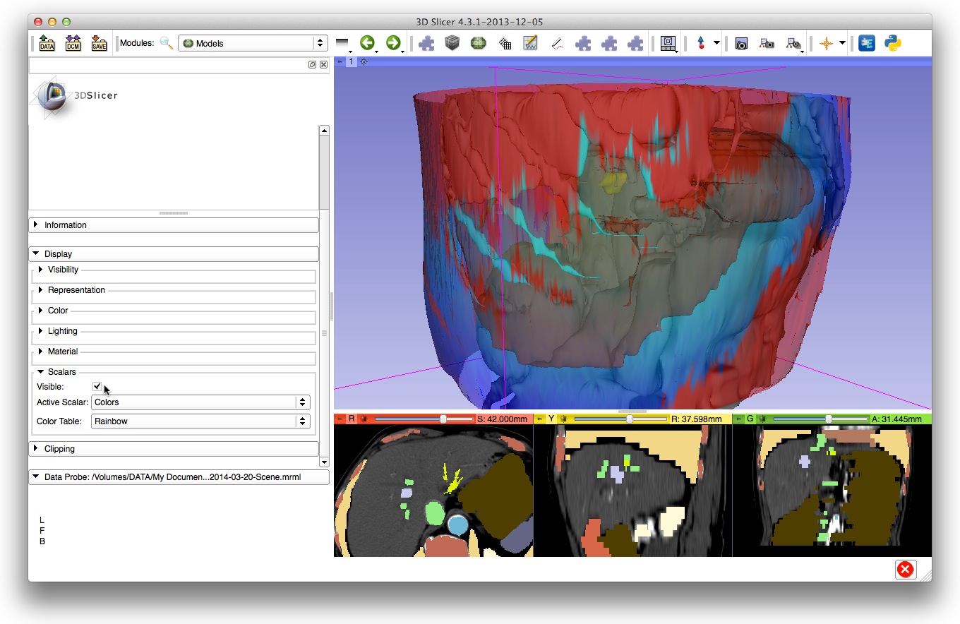Open the layout selection icon
960x624 pixels.
(667, 43)
